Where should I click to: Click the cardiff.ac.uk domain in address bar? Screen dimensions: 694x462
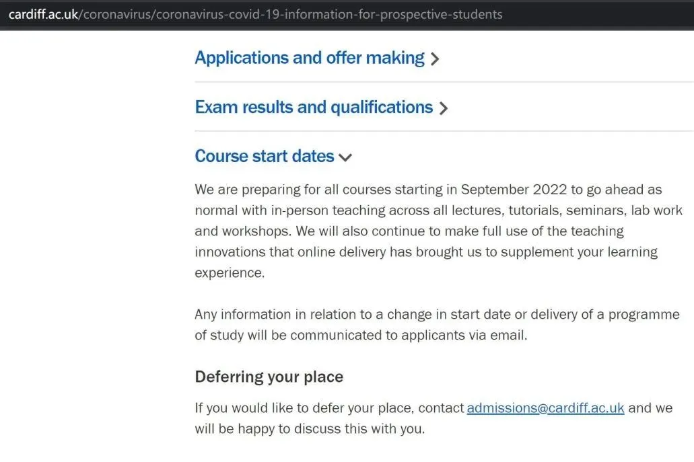pos(43,14)
